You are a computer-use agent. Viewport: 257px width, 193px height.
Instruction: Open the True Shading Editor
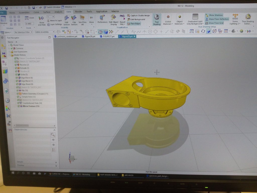(248, 19)
